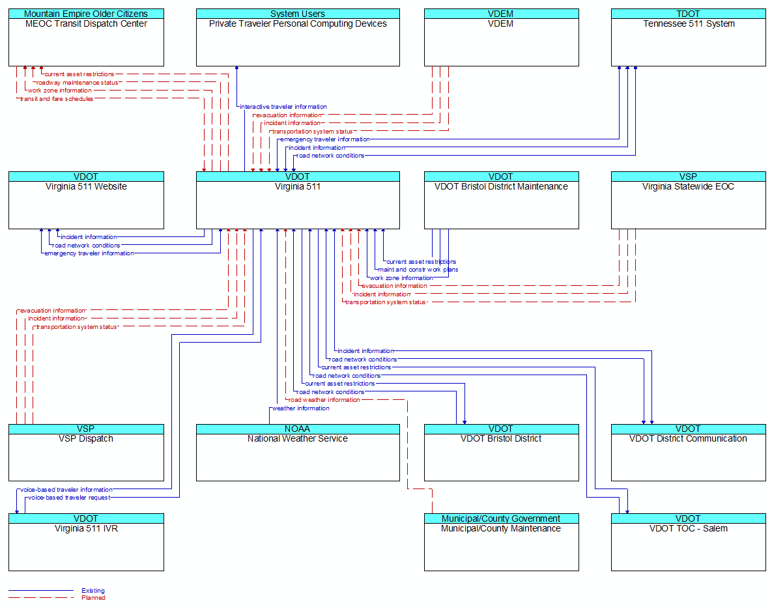
Task: Select the Virginia 511 IVR box
Action: pyautogui.click(x=86, y=542)
